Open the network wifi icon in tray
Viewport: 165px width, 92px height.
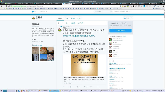[x=140, y=91]
